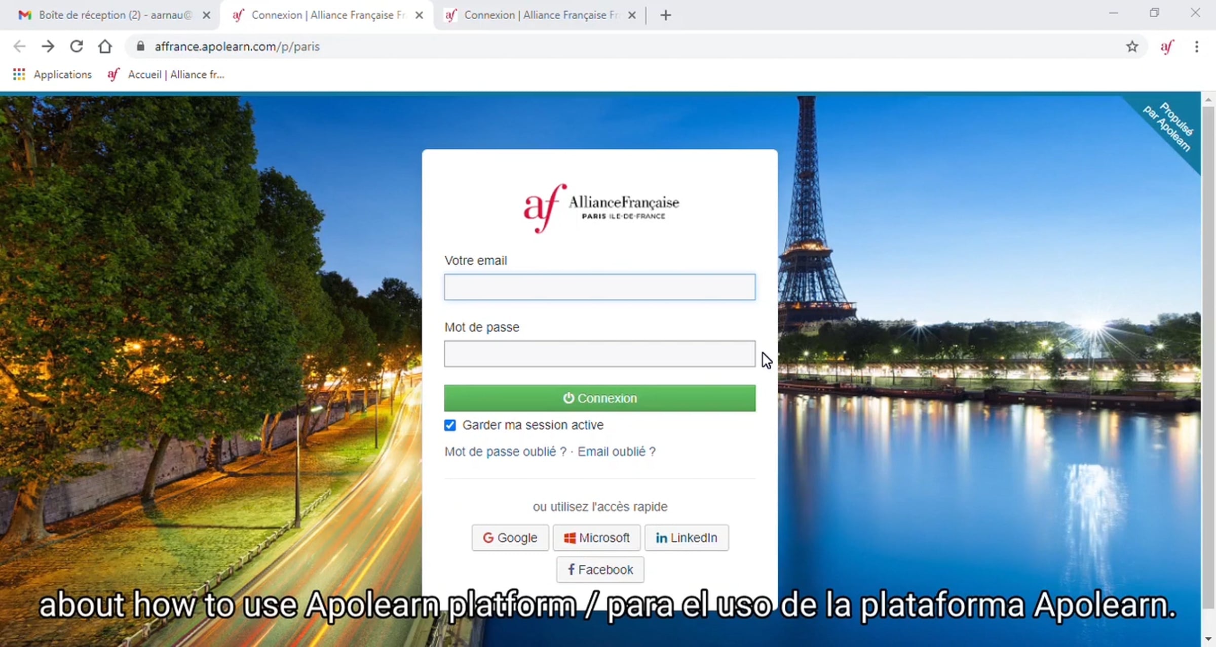Open the Mot de passe oublié ? link
Image resolution: width=1216 pixels, height=647 pixels.
point(505,452)
